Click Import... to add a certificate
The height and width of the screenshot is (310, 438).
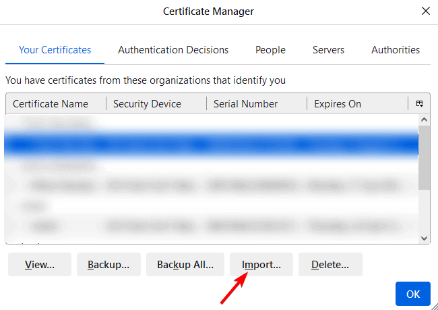pos(261,265)
